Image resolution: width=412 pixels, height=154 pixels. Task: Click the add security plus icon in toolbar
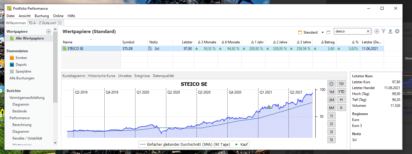(377, 31)
